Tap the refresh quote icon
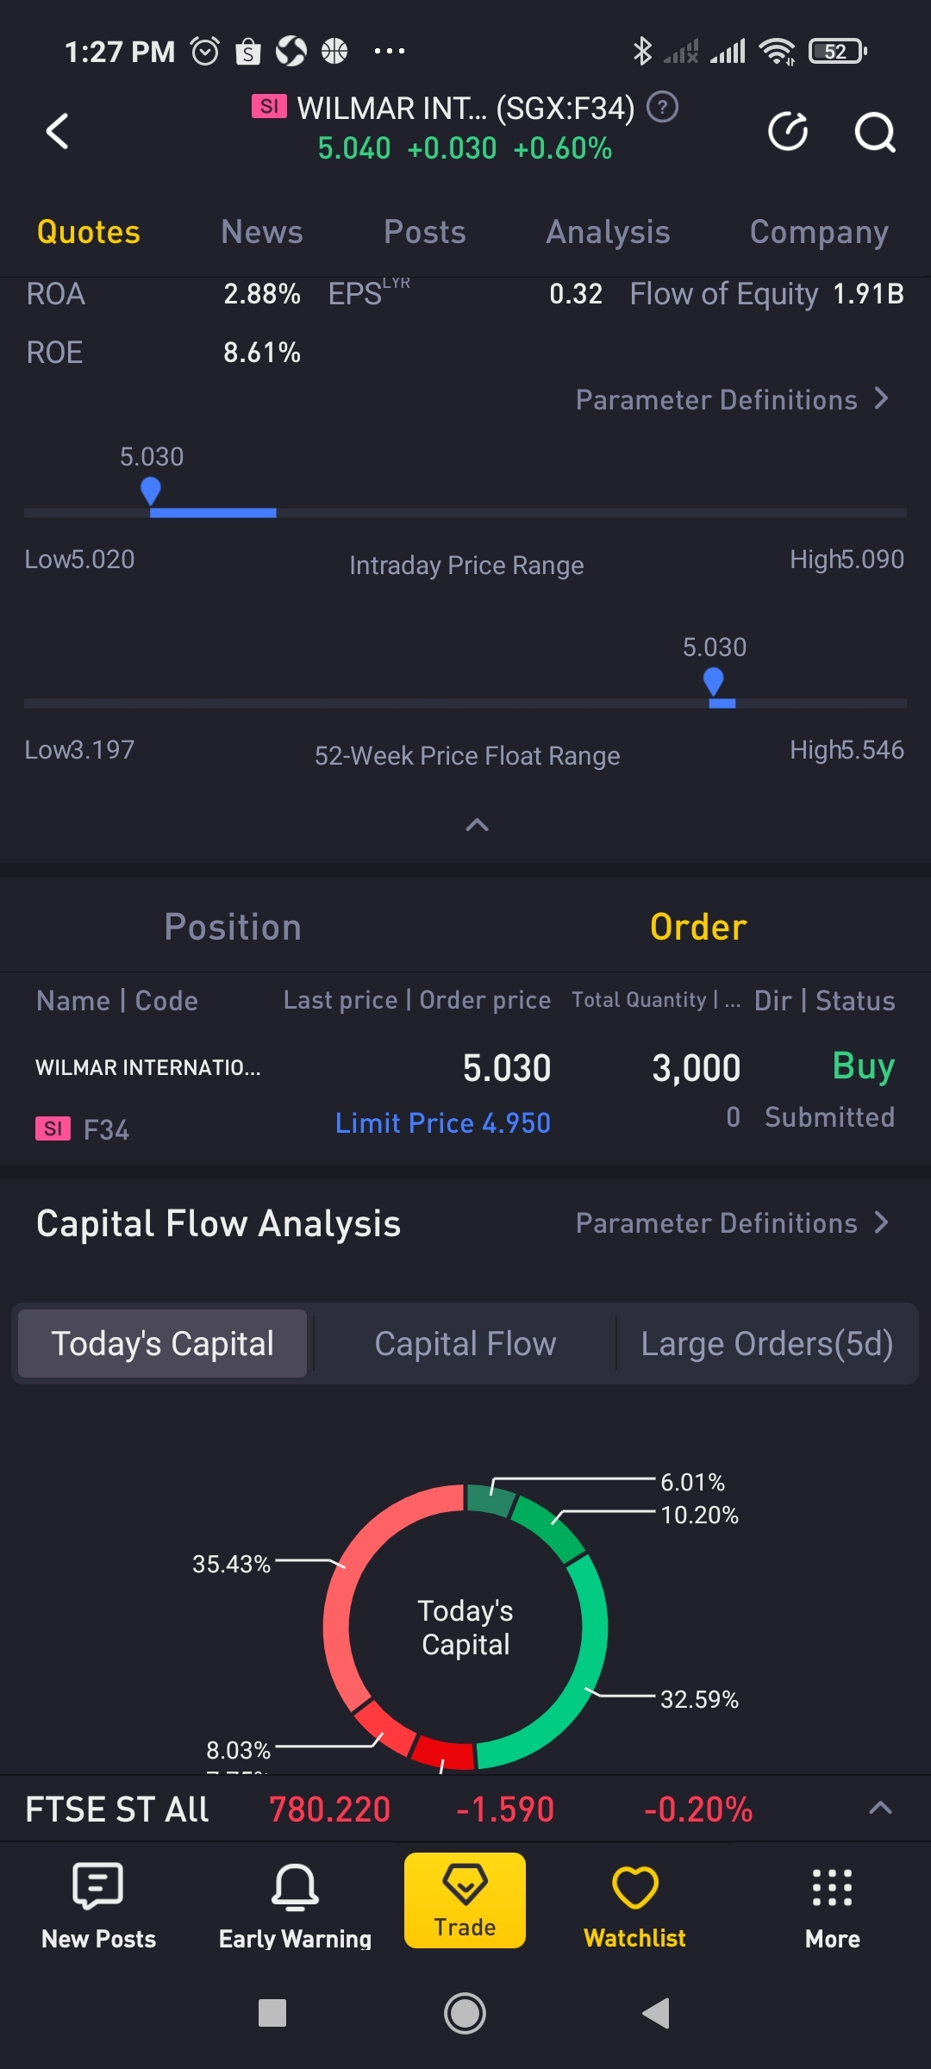931x2069 pixels. [x=788, y=132]
